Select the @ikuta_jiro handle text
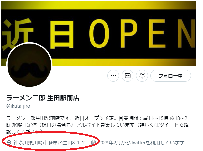The image size is (203, 151). tap(18, 106)
